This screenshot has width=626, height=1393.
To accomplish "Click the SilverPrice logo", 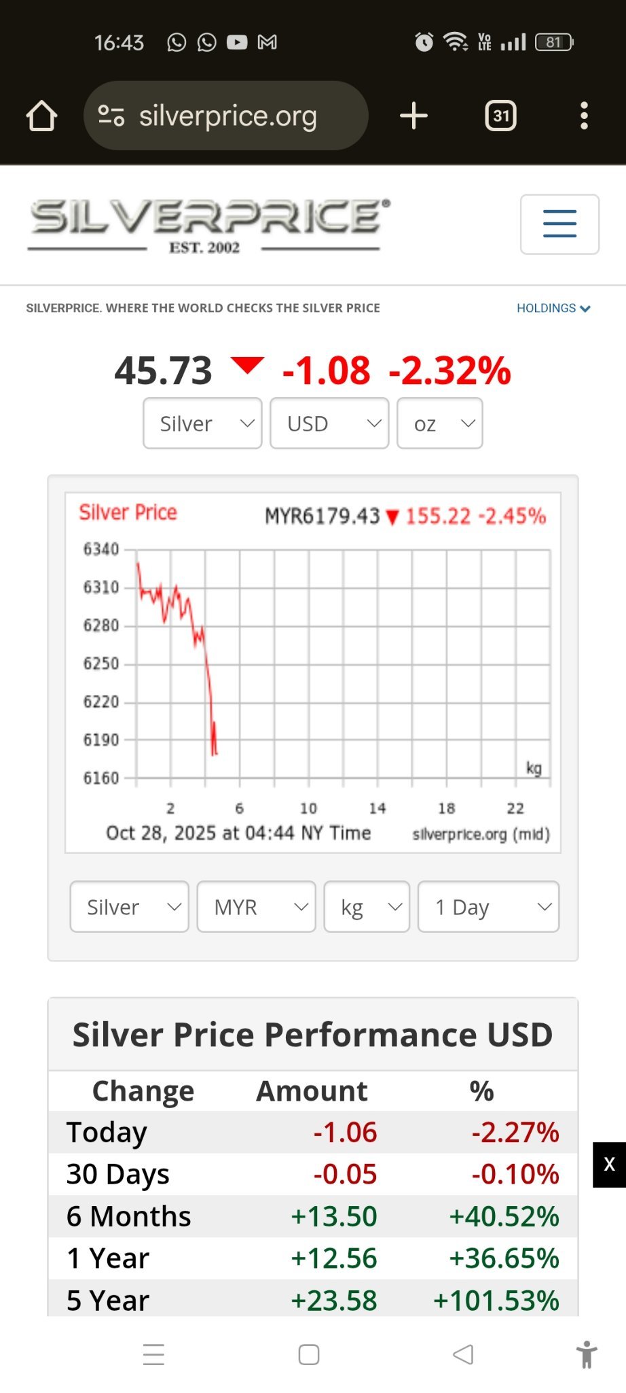I will click(208, 224).
